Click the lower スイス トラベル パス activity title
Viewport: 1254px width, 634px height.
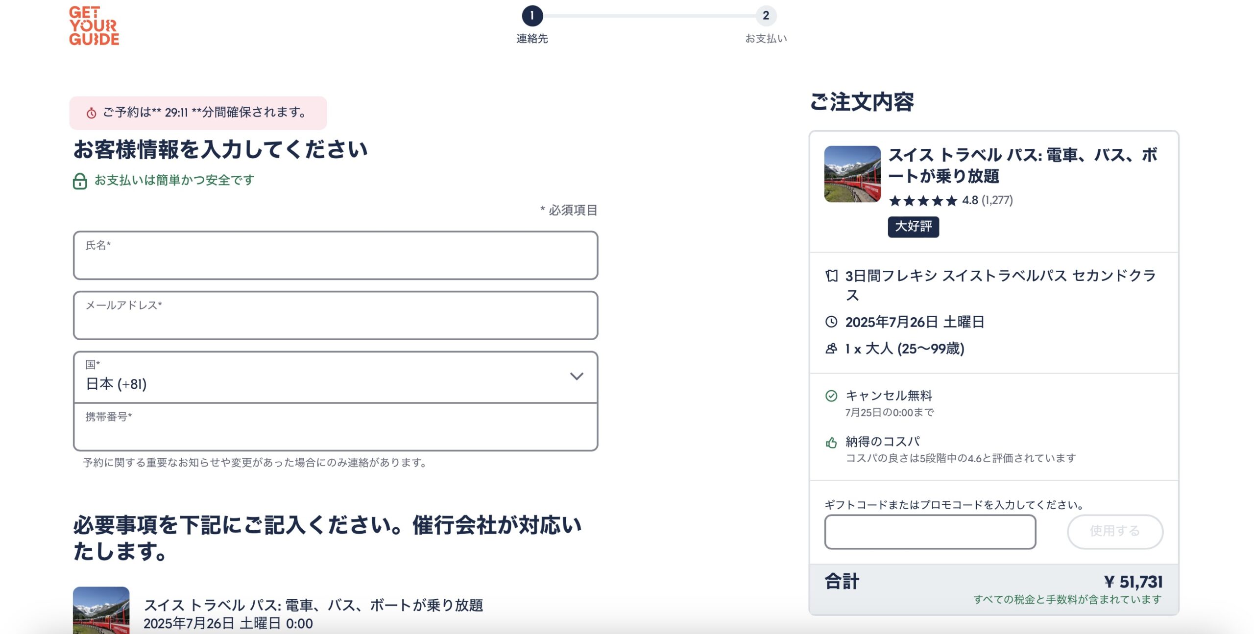pyautogui.click(x=313, y=605)
